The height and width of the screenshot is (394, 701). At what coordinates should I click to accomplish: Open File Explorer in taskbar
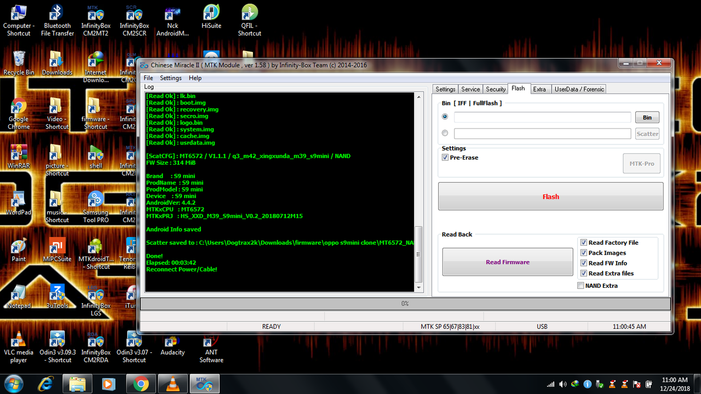click(x=77, y=384)
